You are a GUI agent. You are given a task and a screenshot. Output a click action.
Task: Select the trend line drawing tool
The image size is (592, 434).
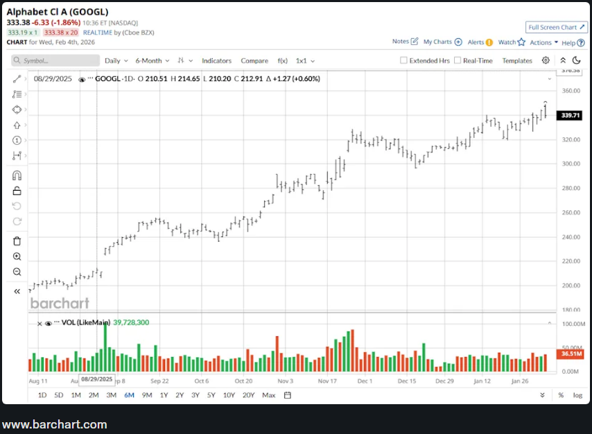17,79
